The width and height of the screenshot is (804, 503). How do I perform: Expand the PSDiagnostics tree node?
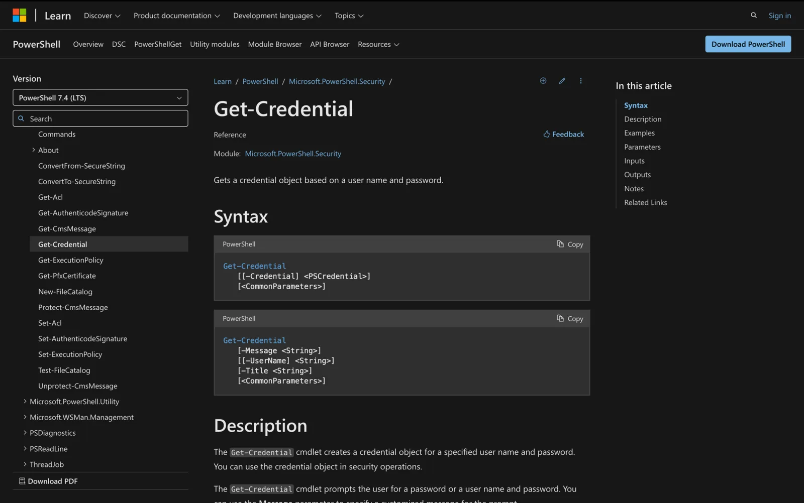point(25,433)
